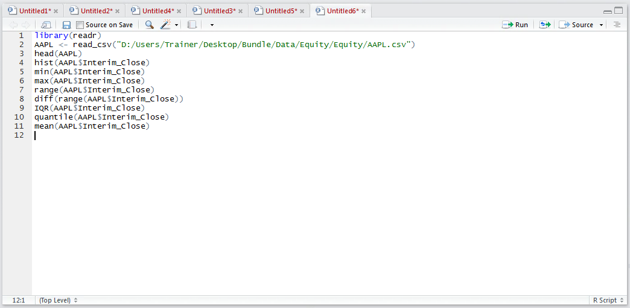Open the (Top Level) scope selector
Viewport: 630px width, 308px height.
tap(58, 300)
